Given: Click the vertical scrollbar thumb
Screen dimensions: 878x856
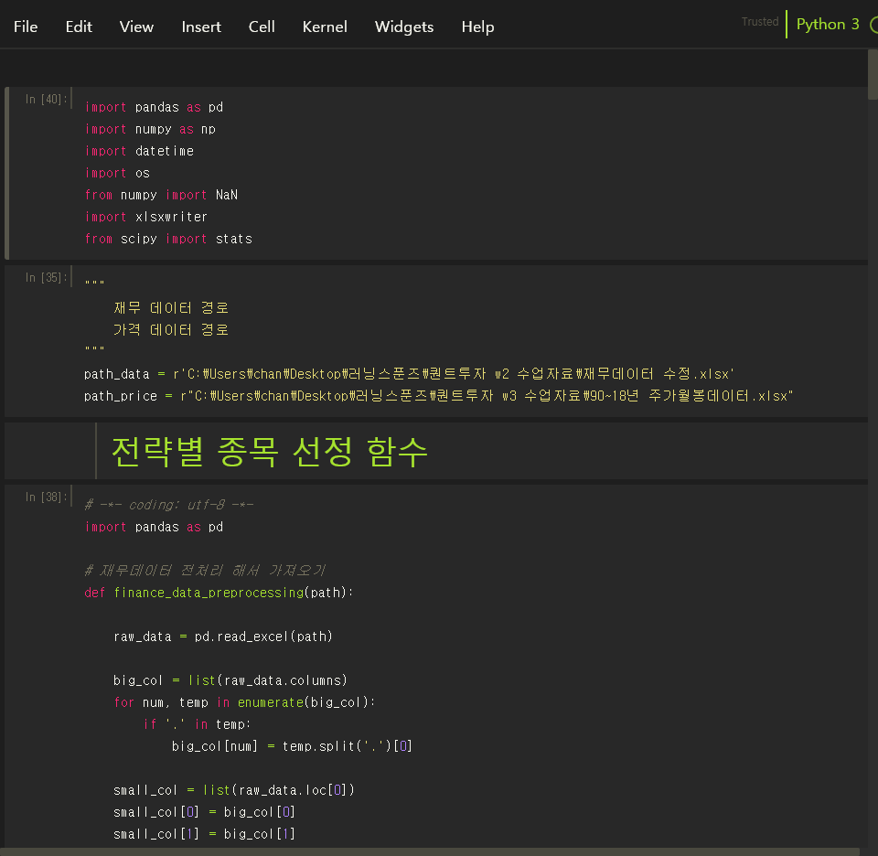Looking at the screenshot, I should 873,75.
